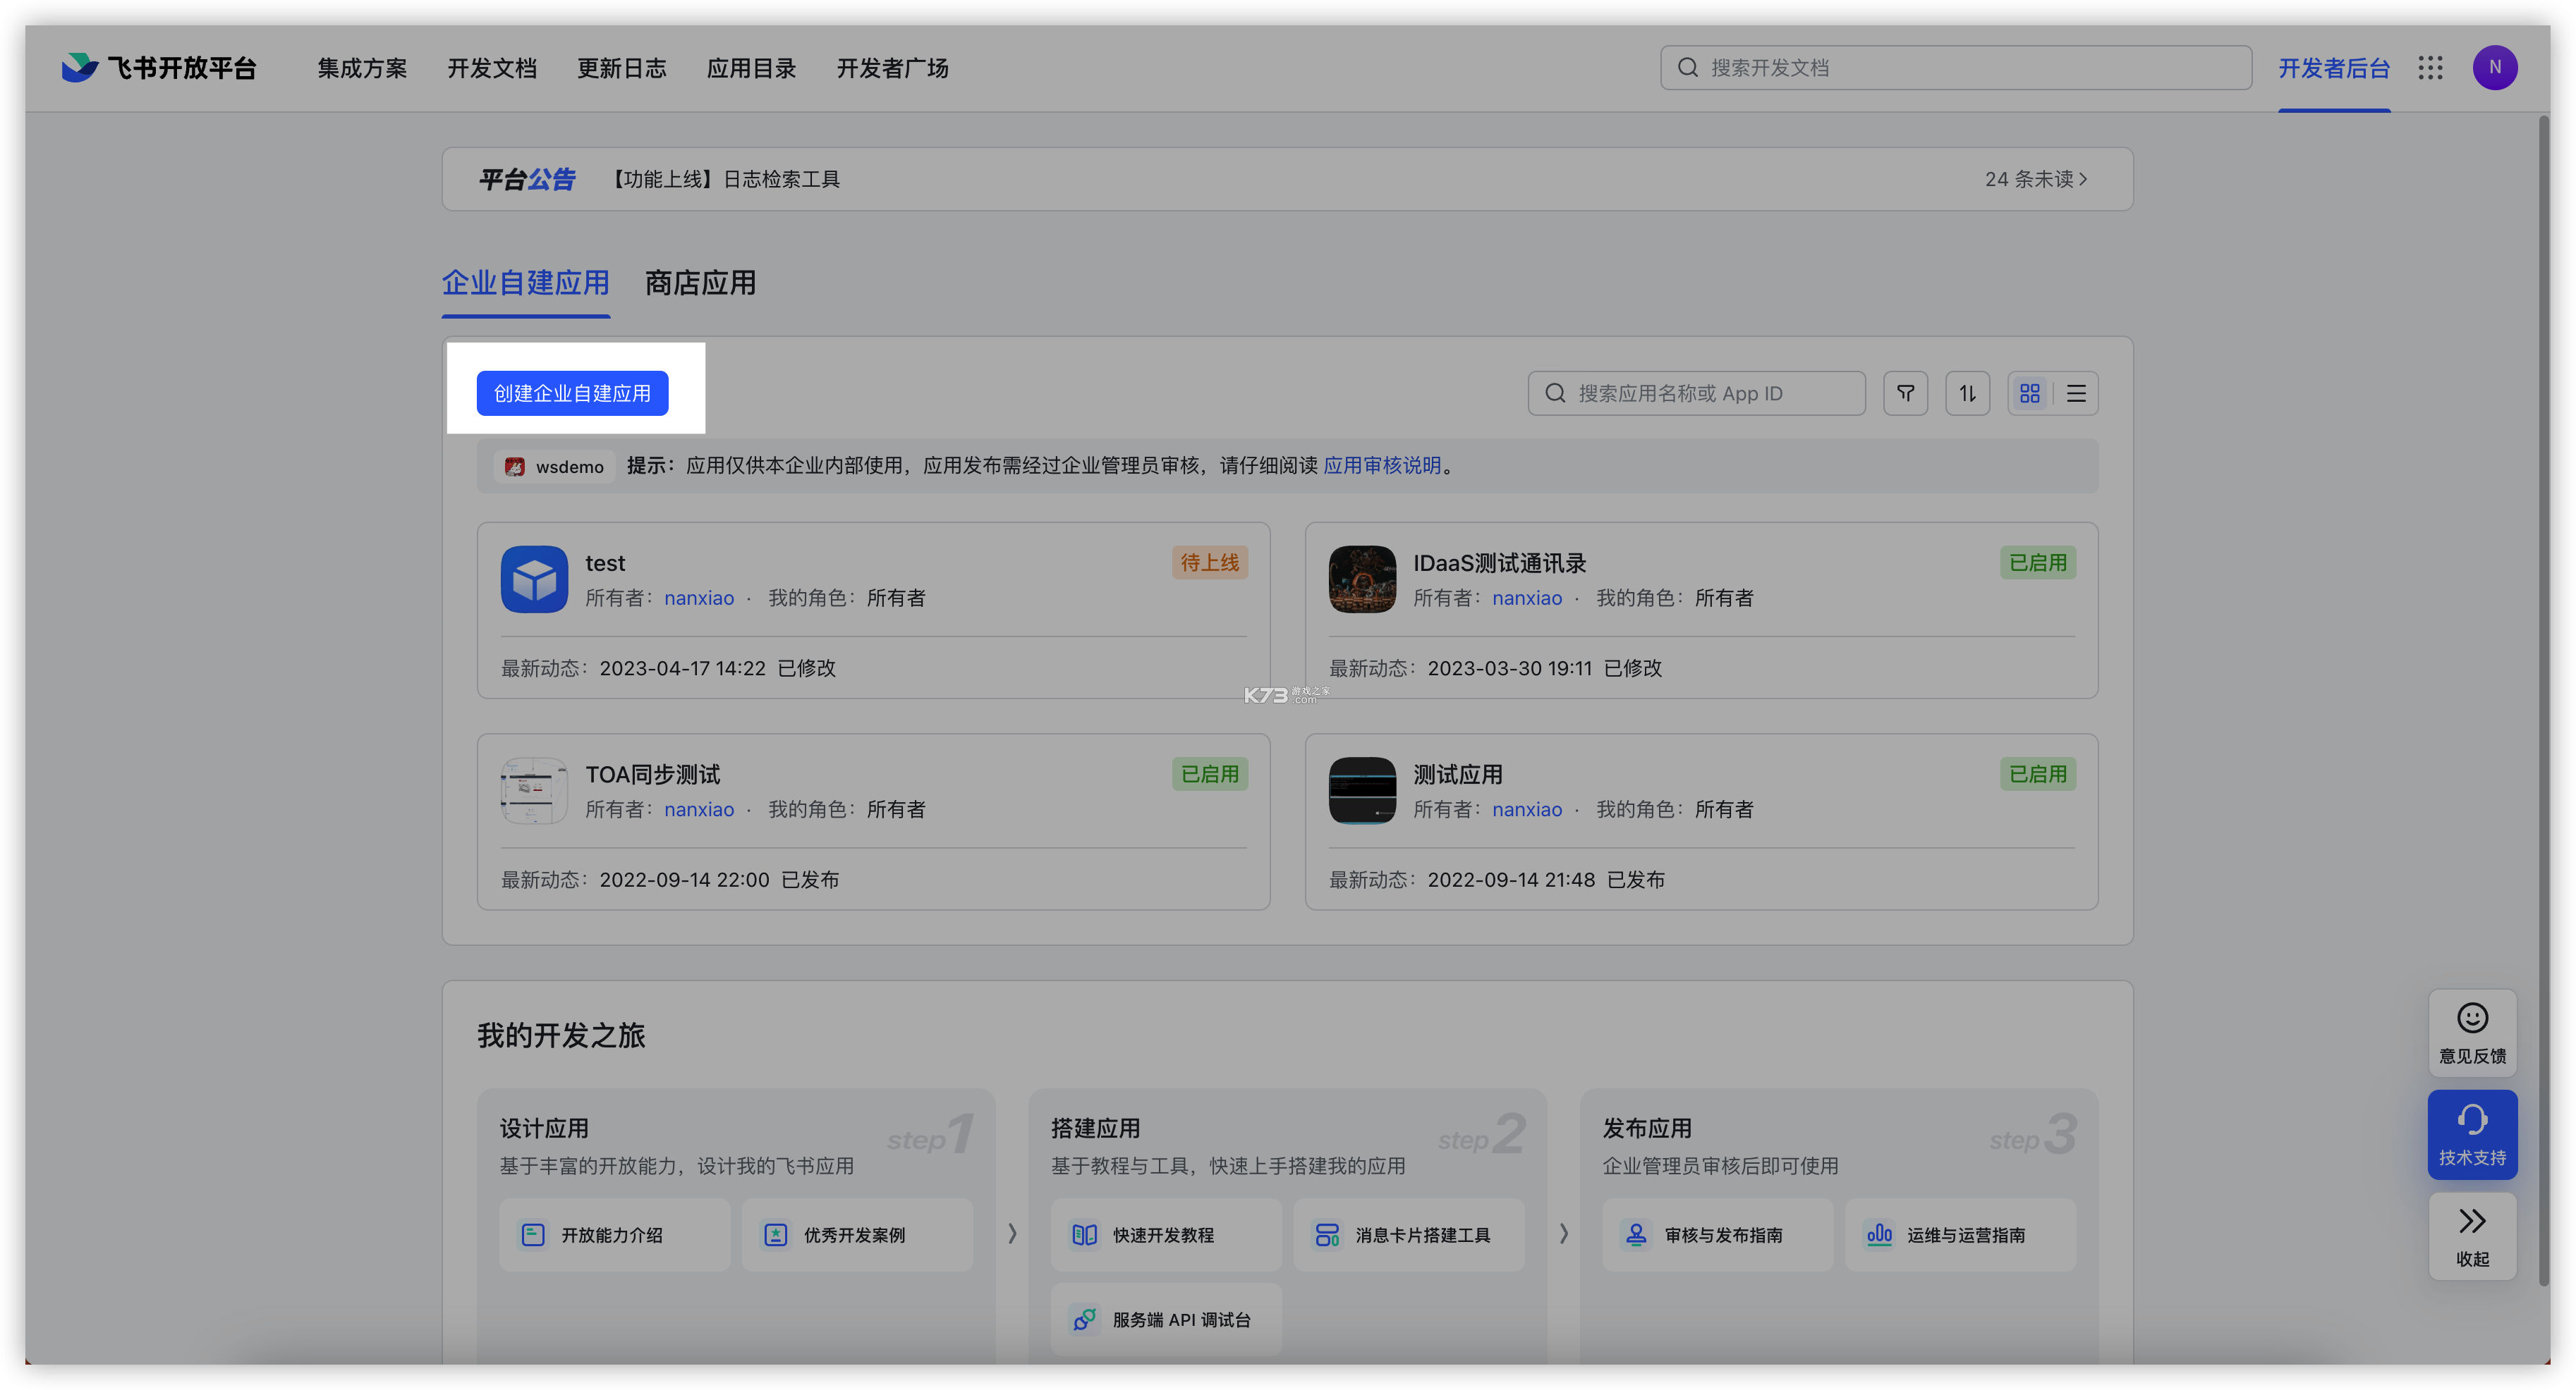Open the apps grid launcher icon
This screenshot has height=1390, width=2576.
(x=2430, y=68)
